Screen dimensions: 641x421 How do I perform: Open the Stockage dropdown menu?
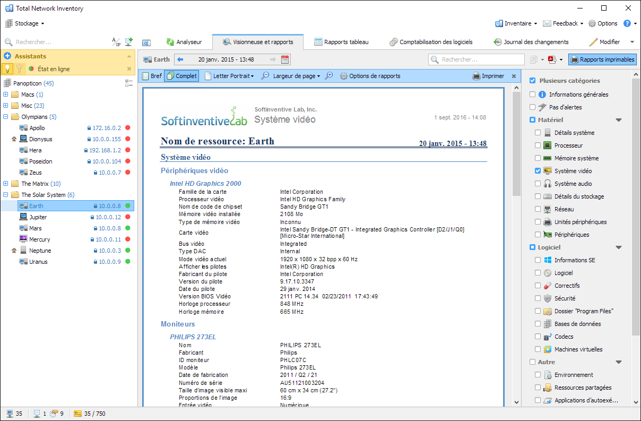pos(25,23)
